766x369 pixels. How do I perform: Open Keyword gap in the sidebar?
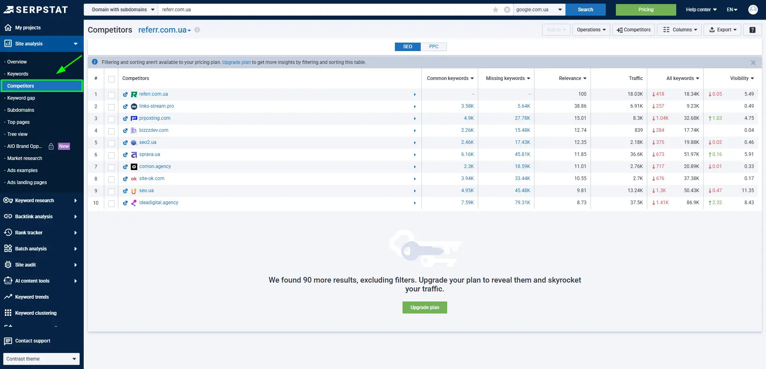click(21, 98)
